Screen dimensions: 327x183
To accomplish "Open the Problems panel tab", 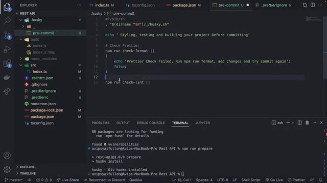I will point(100,123).
